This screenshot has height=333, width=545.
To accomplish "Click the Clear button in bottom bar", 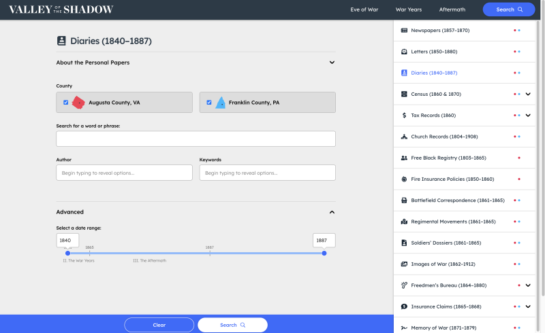I will tap(159, 325).
